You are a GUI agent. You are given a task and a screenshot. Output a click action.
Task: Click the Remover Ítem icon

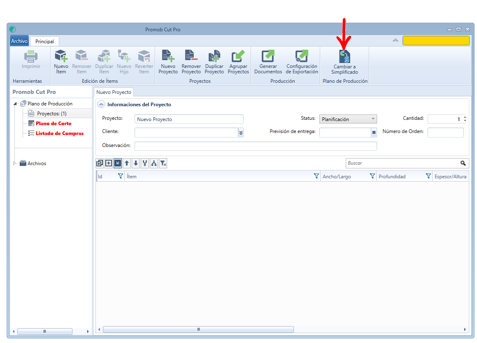coord(81,56)
